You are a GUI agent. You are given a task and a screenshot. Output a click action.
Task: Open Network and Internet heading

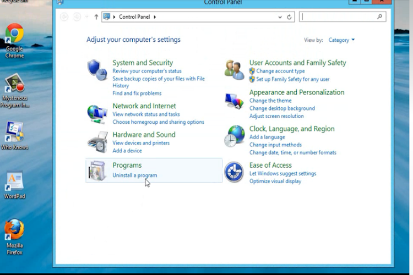coord(144,106)
